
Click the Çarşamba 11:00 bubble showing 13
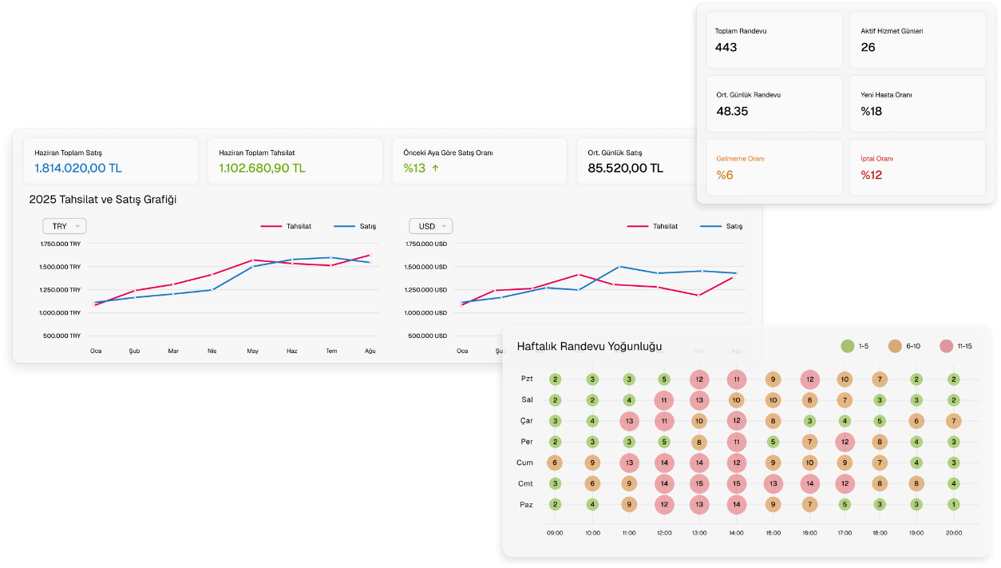click(x=629, y=421)
